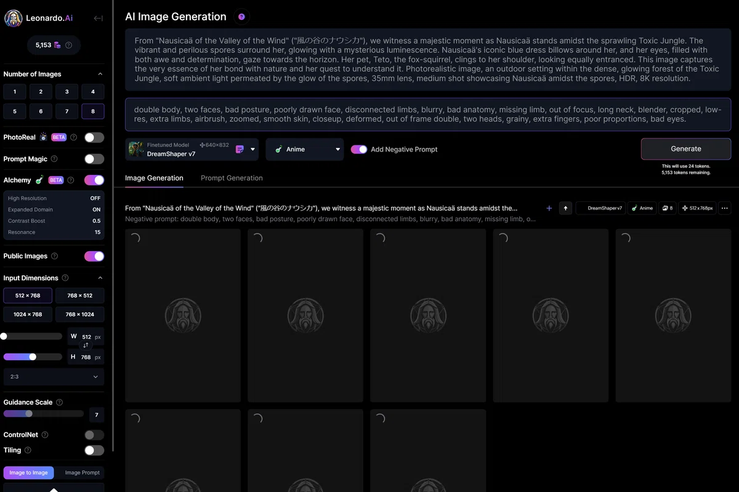
Task: Click the PhotoReal help question mark
Action: (74, 137)
